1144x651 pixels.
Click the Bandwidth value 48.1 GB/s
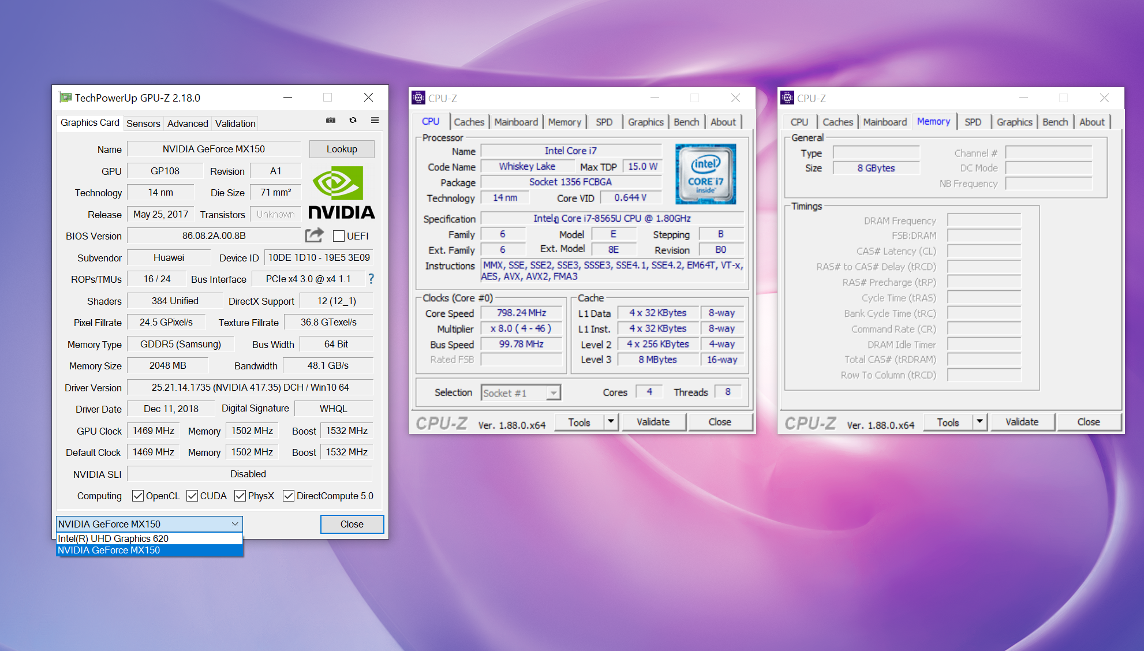pos(328,365)
